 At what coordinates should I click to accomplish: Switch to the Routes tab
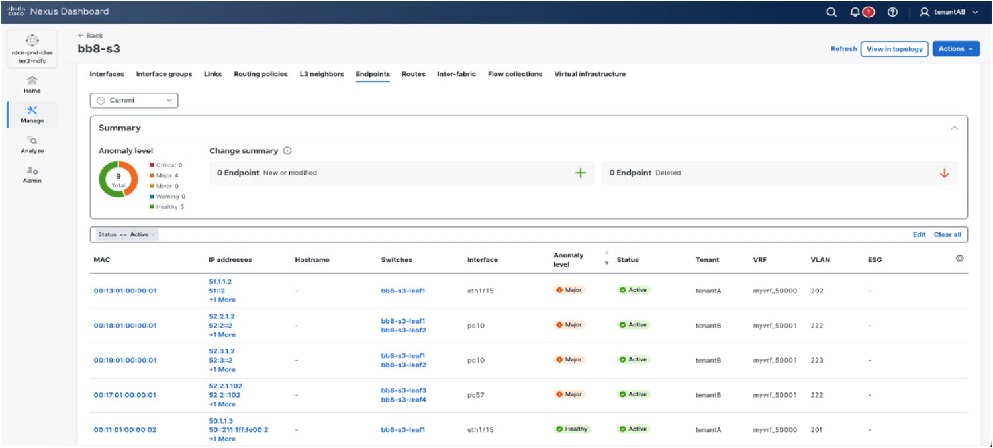(413, 74)
